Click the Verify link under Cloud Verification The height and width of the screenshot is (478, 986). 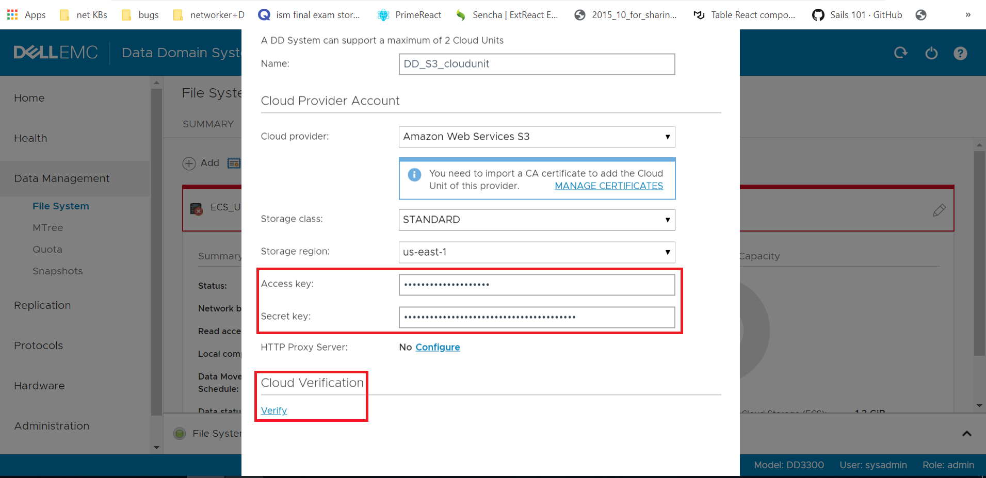[274, 411]
